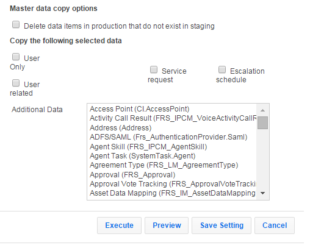
Task: Choose Agreement Type list entry
Action: coord(172,165)
